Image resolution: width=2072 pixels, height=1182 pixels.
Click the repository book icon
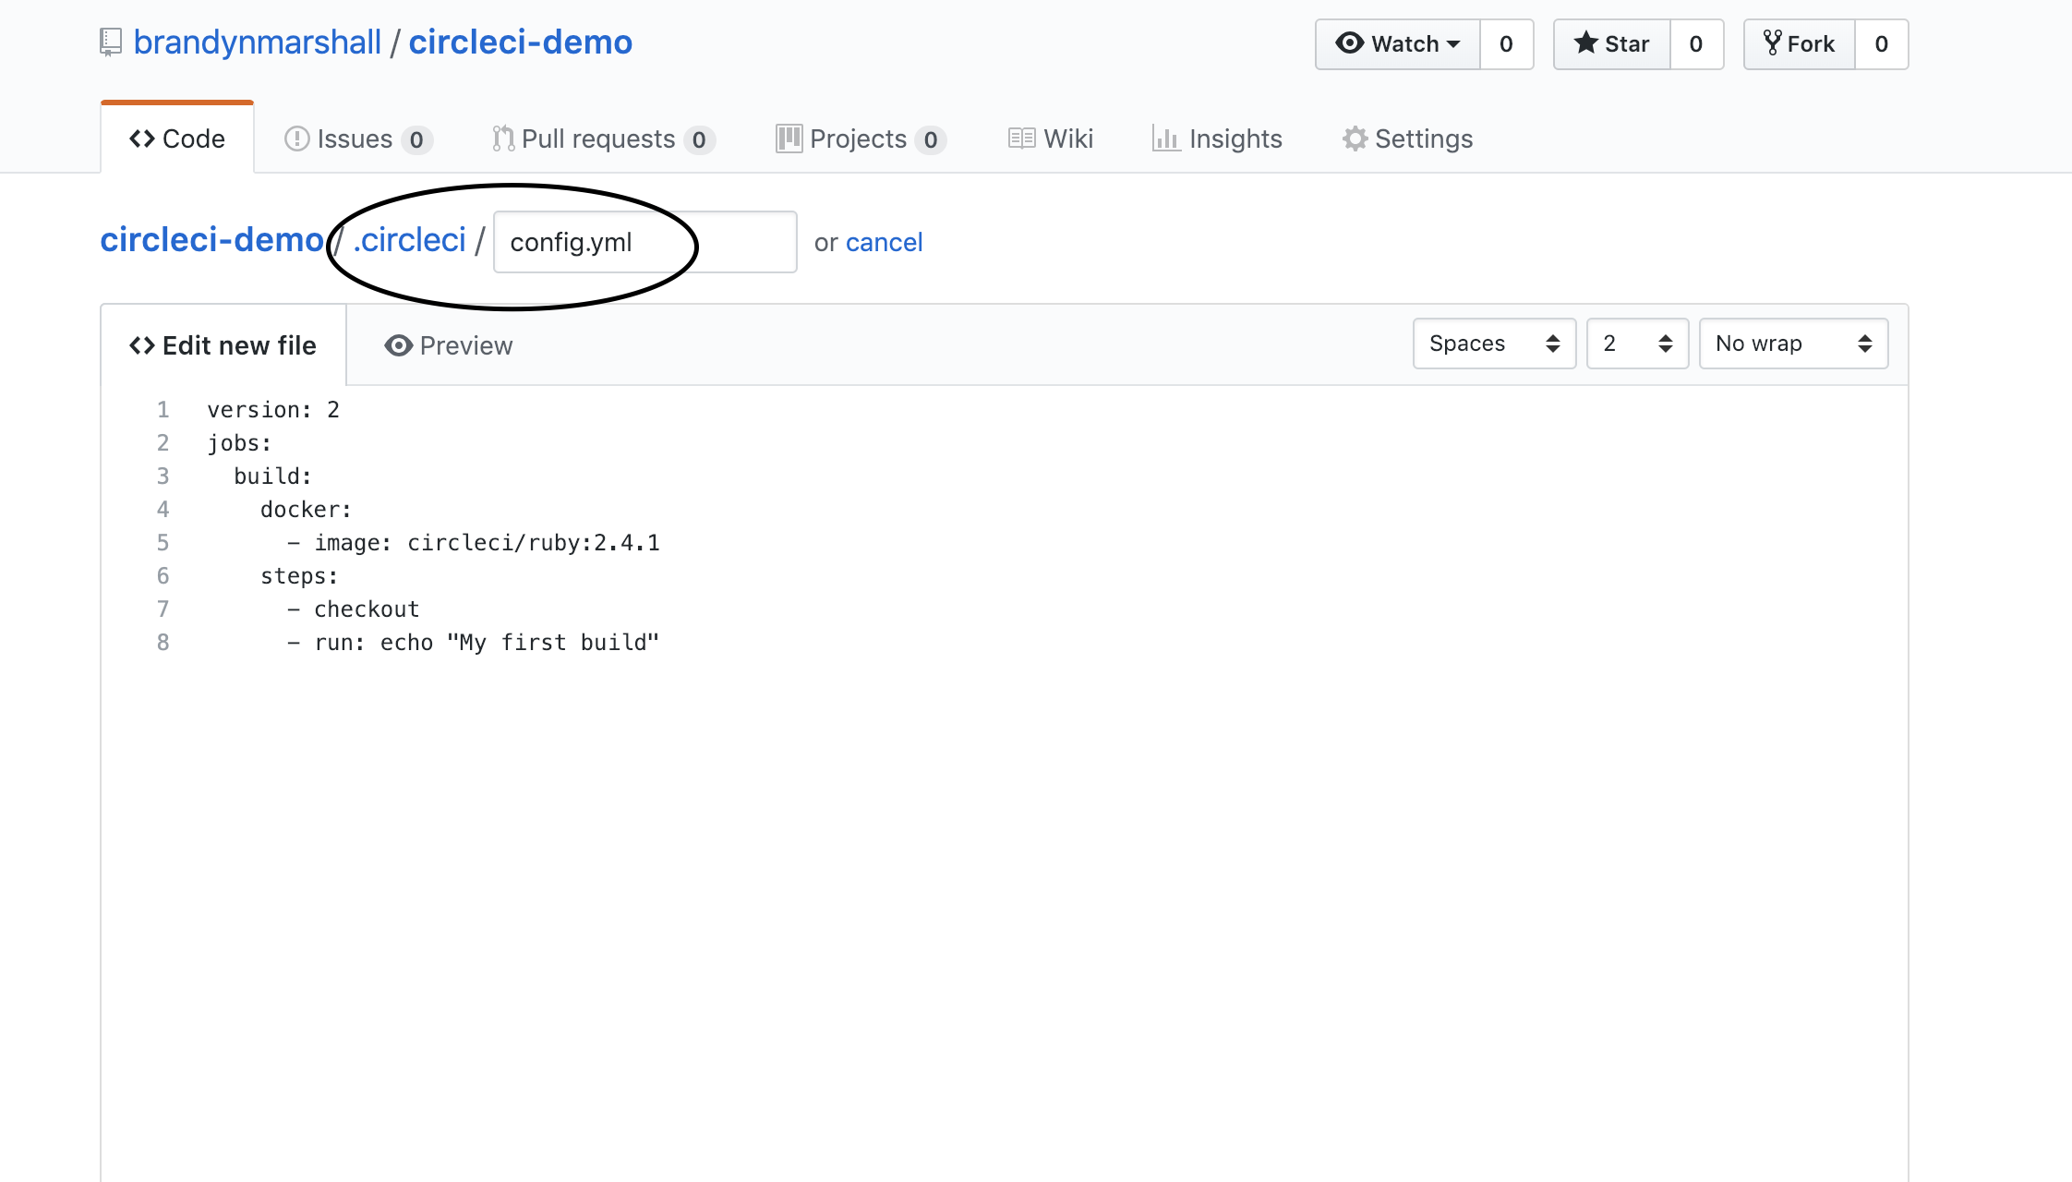111,42
